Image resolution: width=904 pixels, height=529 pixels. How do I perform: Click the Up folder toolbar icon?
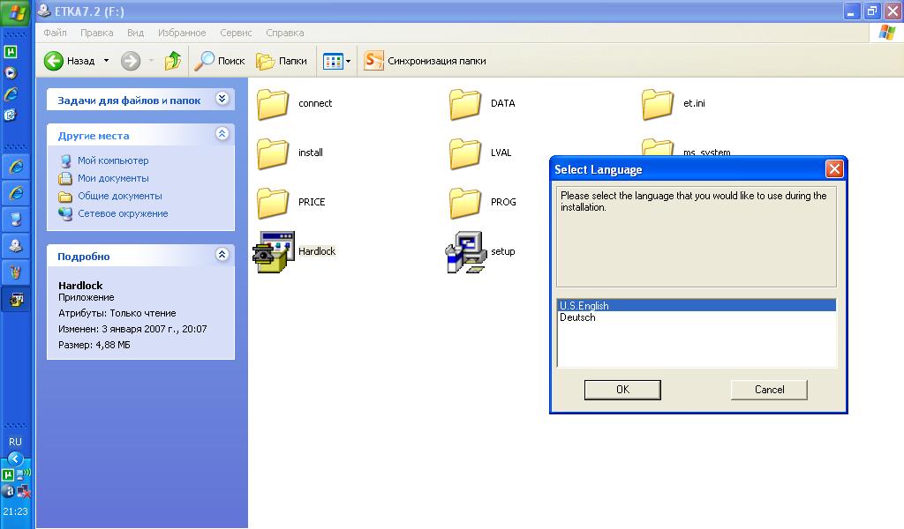[173, 61]
